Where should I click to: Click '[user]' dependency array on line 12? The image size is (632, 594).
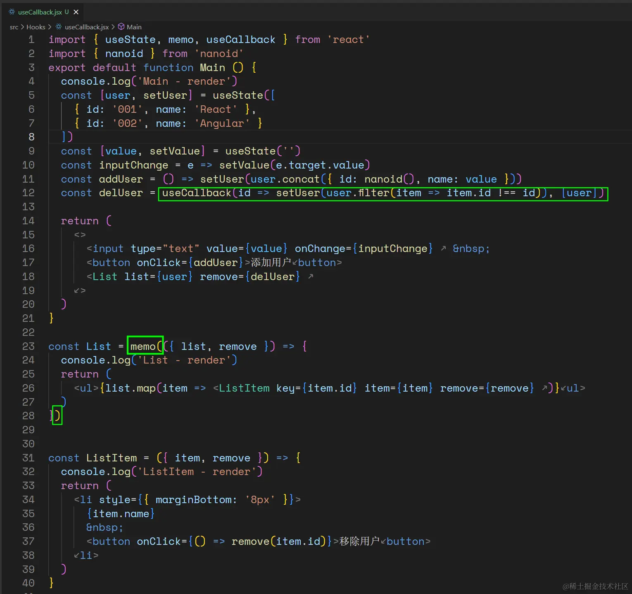[579, 193]
